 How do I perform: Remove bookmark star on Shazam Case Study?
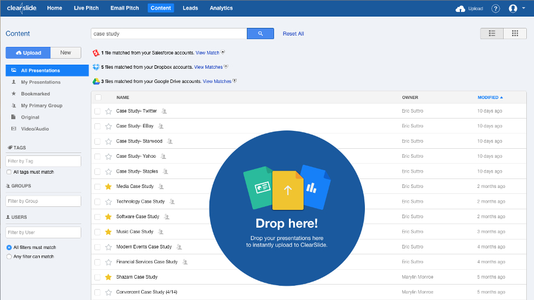click(109, 277)
